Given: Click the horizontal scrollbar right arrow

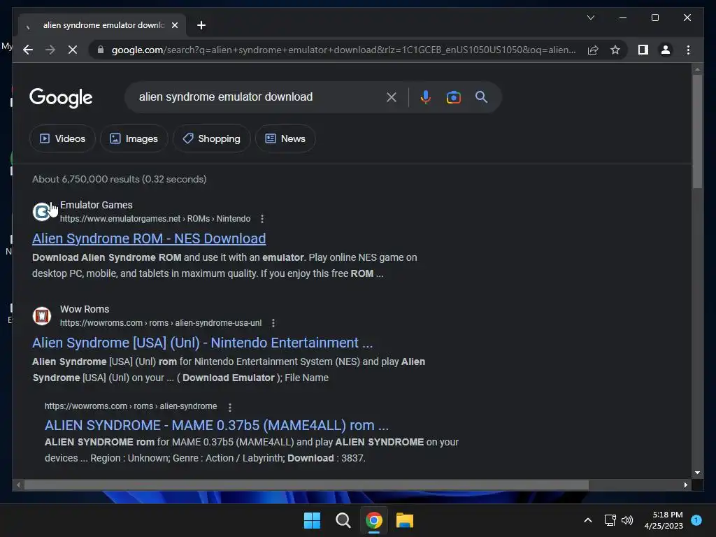Looking at the screenshot, I should point(685,485).
